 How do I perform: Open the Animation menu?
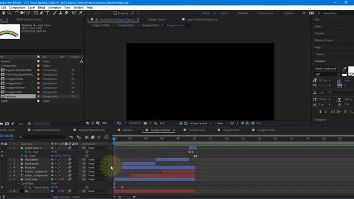tap(55, 7)
